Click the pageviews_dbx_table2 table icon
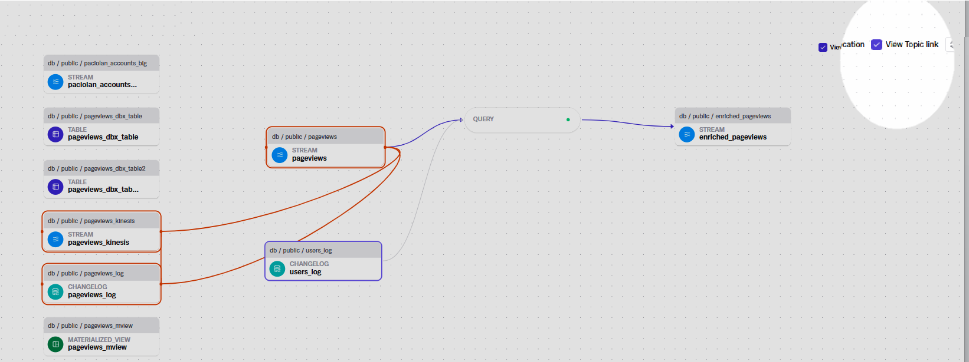The width and height of the screenshot is (969, 362). point(55,187)
